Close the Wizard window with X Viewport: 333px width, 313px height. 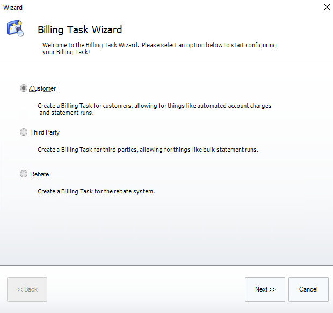(x=327, y=7)
